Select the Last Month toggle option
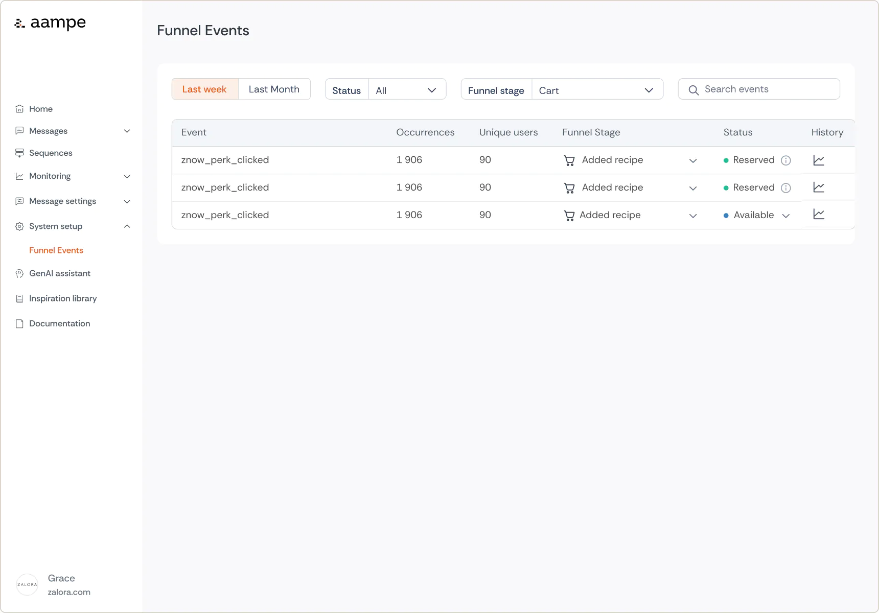 coord(274,89)
